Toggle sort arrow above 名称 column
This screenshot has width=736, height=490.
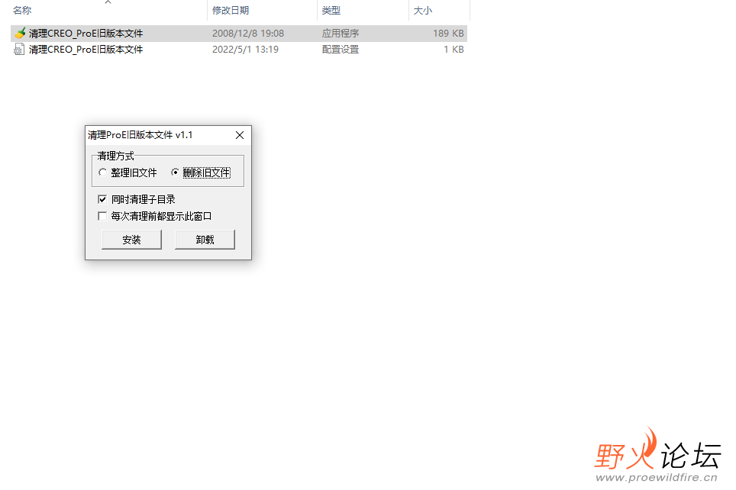[108, 2]
